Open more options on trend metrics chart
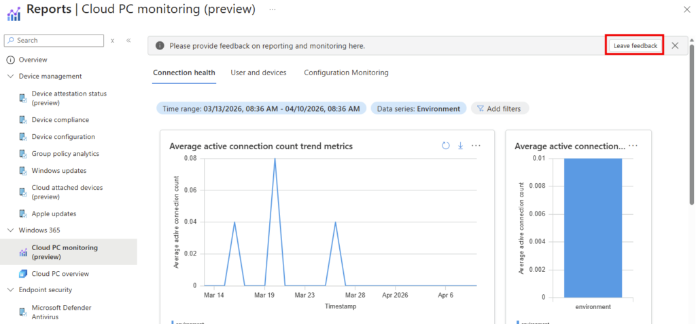This screenshot has width=696, height=324. [x=476, y=146]
